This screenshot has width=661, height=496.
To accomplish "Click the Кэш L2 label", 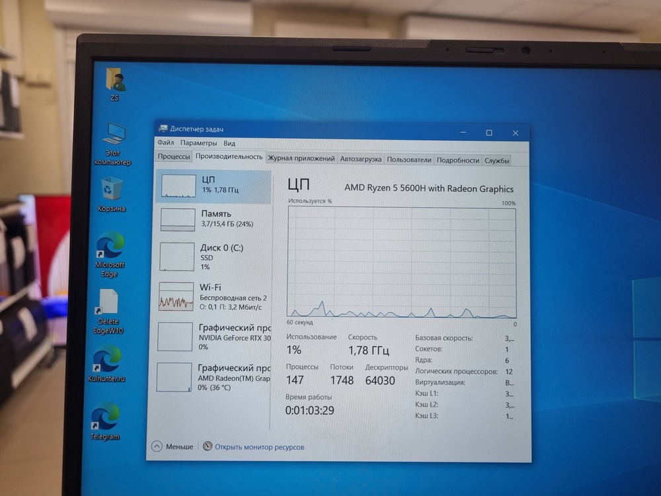I will click(x=426, y=404).
